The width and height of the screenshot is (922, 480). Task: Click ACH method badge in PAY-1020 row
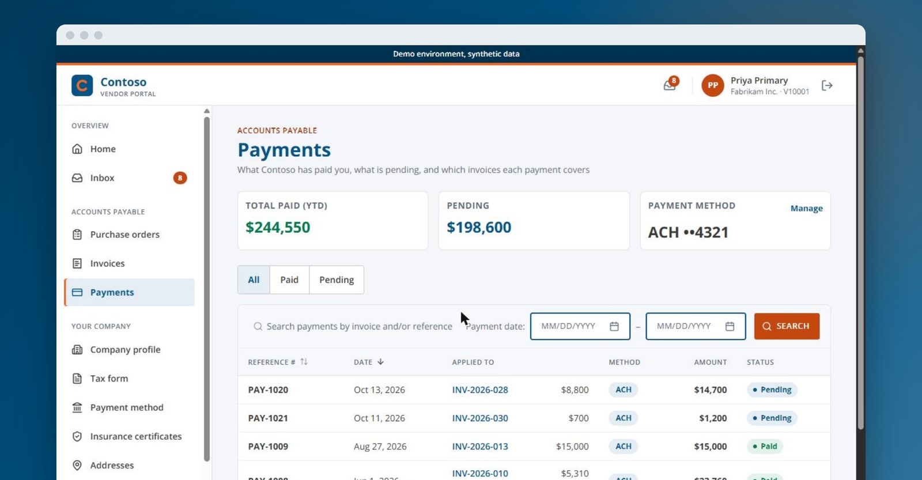(x=624, y=390)
